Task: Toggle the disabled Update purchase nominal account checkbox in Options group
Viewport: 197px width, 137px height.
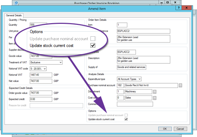Action: tap(126, 115)
